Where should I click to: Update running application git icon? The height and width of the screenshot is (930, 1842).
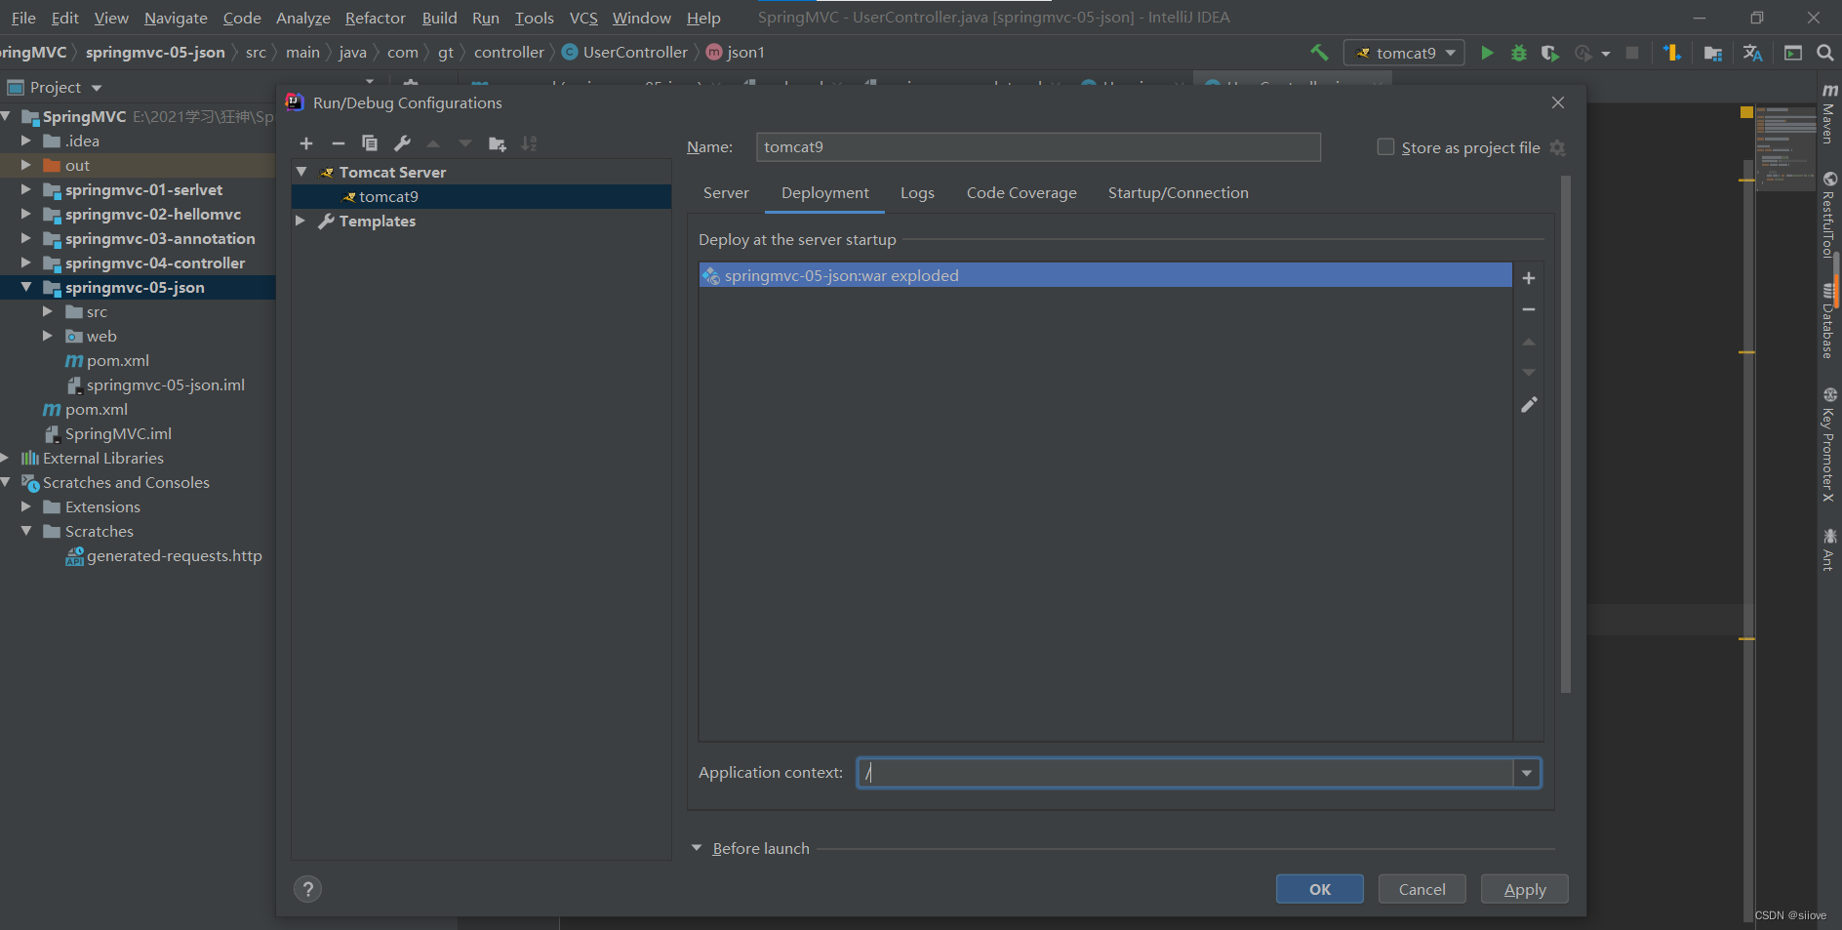click(x=1671, y=53)
